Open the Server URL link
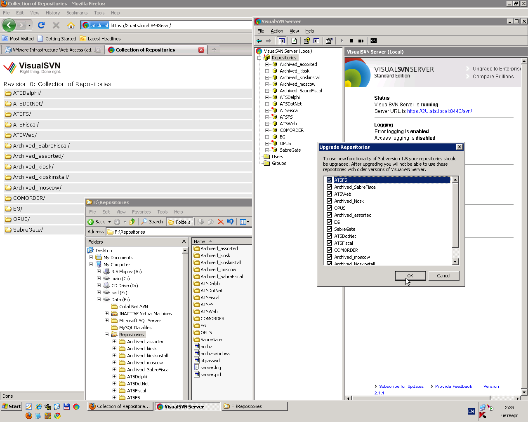This screenshot has height=422, width=528. pos(439,111)
